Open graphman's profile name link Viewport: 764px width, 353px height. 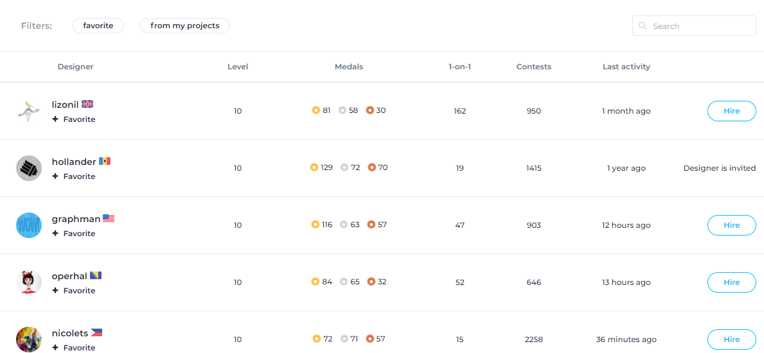coord(76,219)
